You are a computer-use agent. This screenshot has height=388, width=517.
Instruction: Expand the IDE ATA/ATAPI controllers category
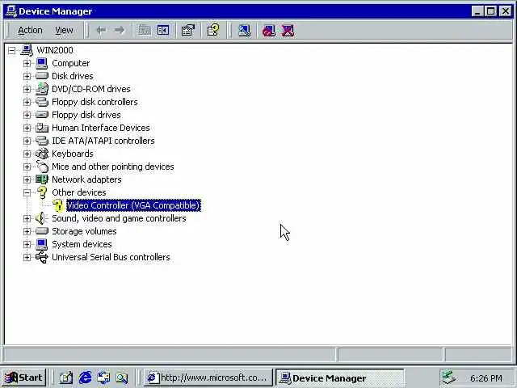pyautogui.click(x=27, y=141)
